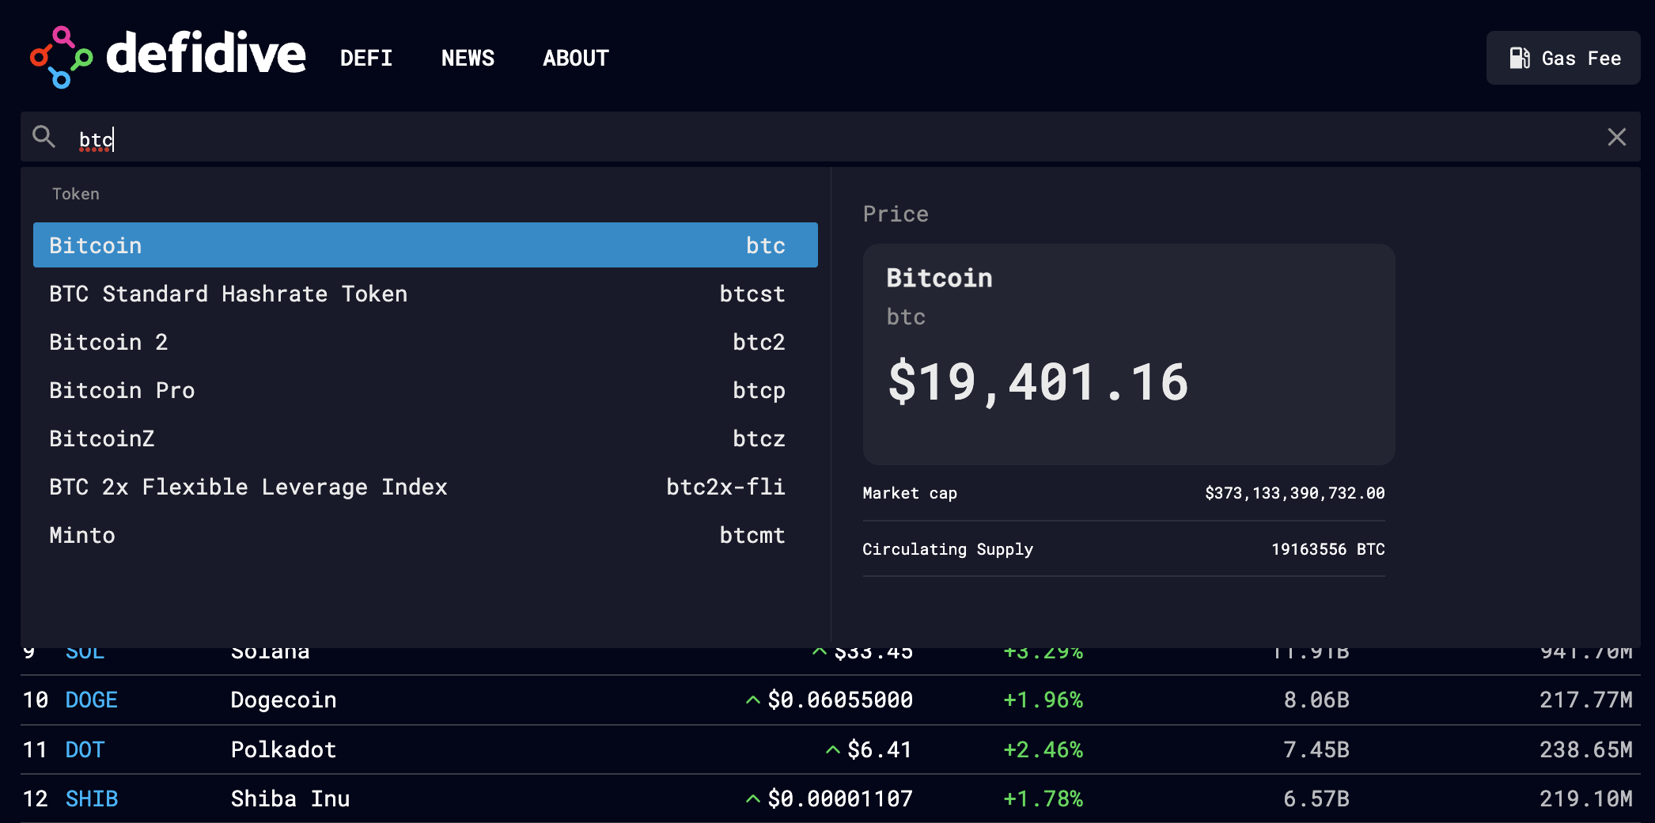Select the Bitcoin btc result
The image size is (1655, 823).
tap(426, 245)
